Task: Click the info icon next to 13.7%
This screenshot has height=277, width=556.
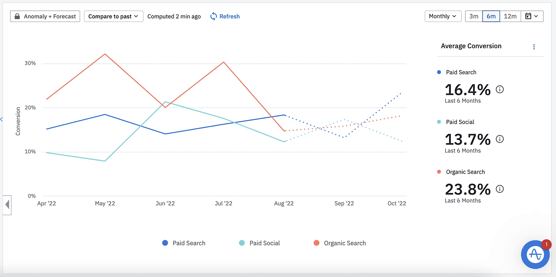Action: tap(500, 139)
